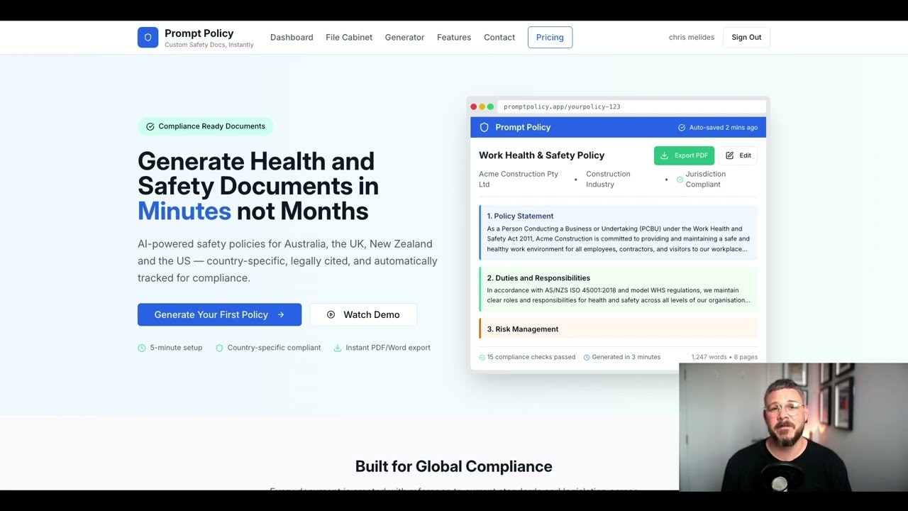
Task: Click the Auto-saved 2 mins ago text
Action: pyautogui.click(x=724, y=128)
